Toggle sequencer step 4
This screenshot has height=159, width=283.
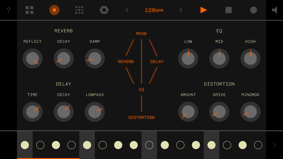pos(71,145)
